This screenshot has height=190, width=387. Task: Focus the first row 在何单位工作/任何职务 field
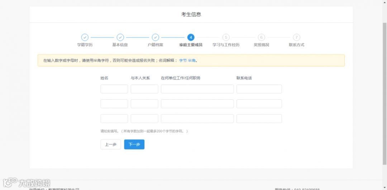coord(197,89)
